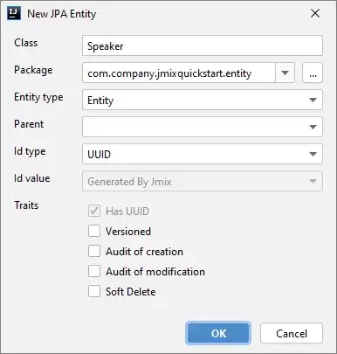337x354 pixels.
Task: Click the disabled Id value dropdown arrow
Action: [313, 181]
